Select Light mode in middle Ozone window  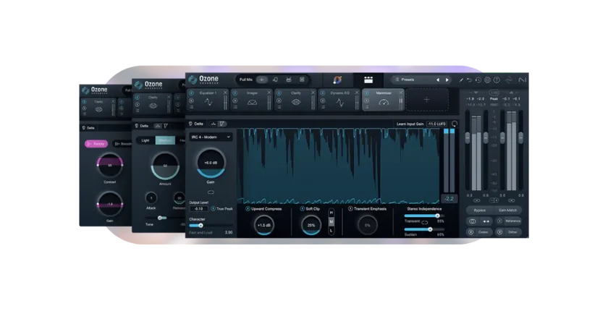click(x=145, y=140)
